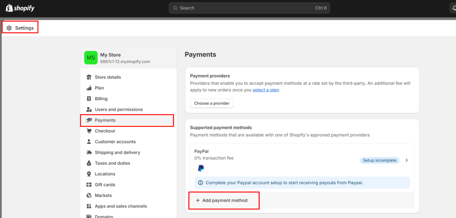Screen dimensions: 456x218
Task: Click the Gift cards icon in sidebar
Action: pos(89,184)
